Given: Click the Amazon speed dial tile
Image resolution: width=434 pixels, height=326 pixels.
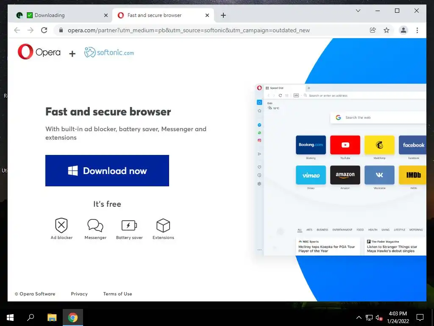Looking at the screenshot, I should [x=345, y=175].
